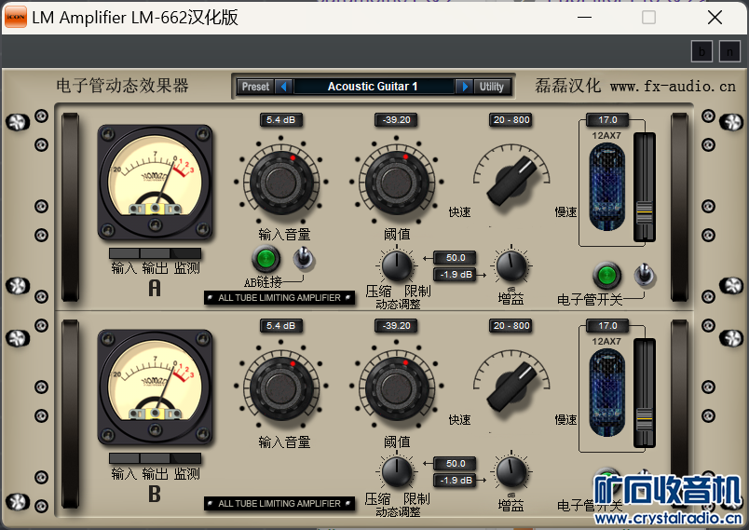Screen dimensions: 749x530
Task: Select channel B meter monitor mode
Action: coord(185,459)
